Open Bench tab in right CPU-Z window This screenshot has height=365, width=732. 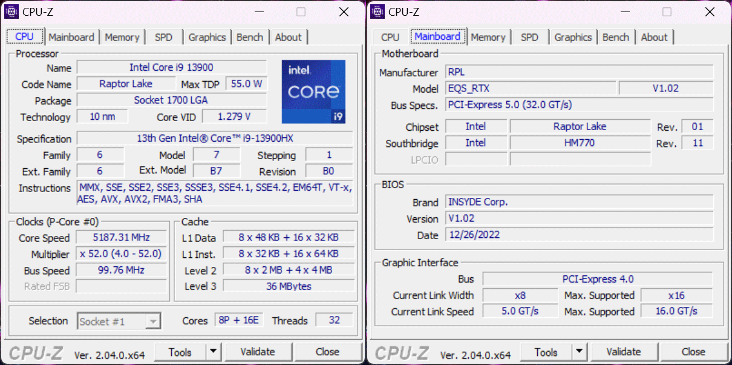(616, 37)
